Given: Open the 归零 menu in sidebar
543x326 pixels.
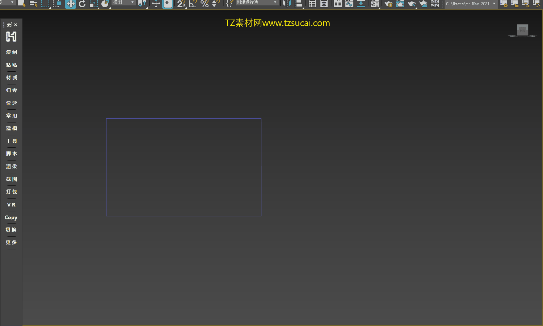Looking at the screenshot, I should [12, 90].
